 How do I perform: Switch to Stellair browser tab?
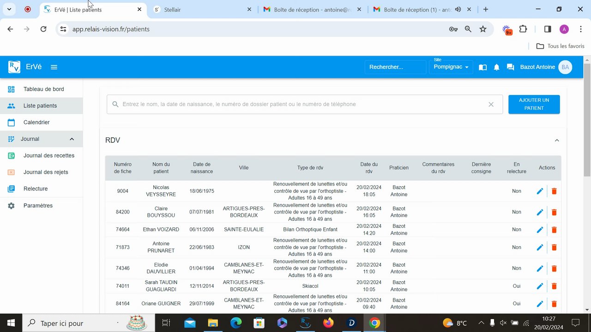pyautogui.click(x=203, y=9)
